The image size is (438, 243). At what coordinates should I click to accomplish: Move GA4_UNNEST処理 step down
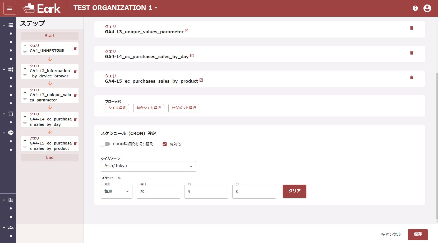pyautogui.click(x=25, y=52)
